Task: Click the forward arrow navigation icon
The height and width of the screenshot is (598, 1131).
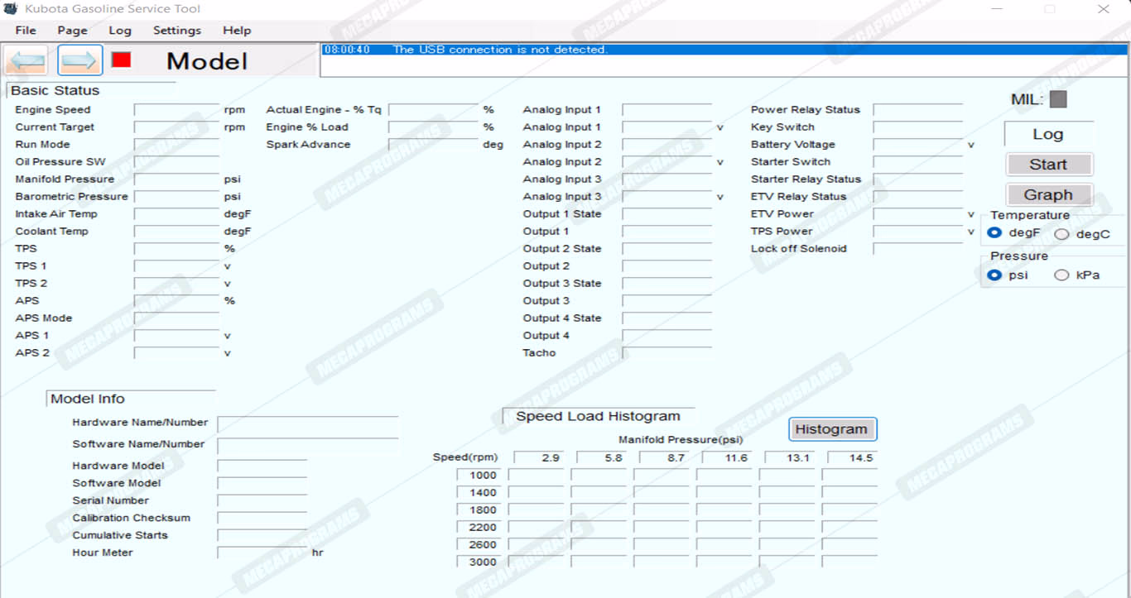Action: tap(79, 61)
